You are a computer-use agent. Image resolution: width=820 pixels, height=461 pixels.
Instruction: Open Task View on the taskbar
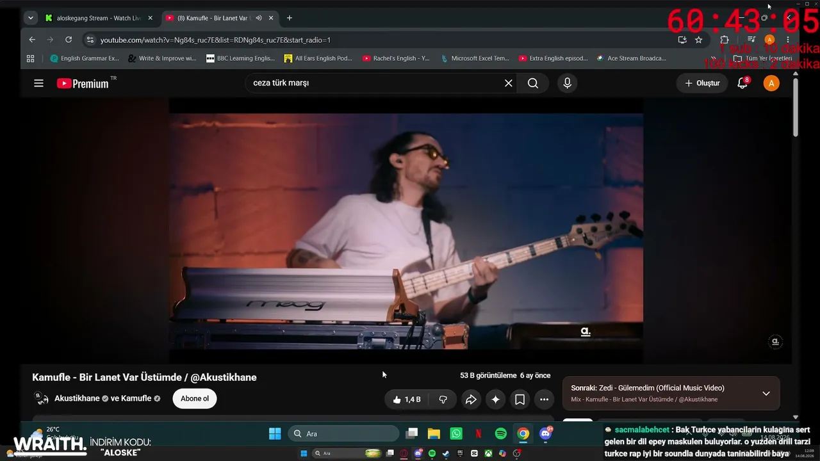[x=412, y=433]
